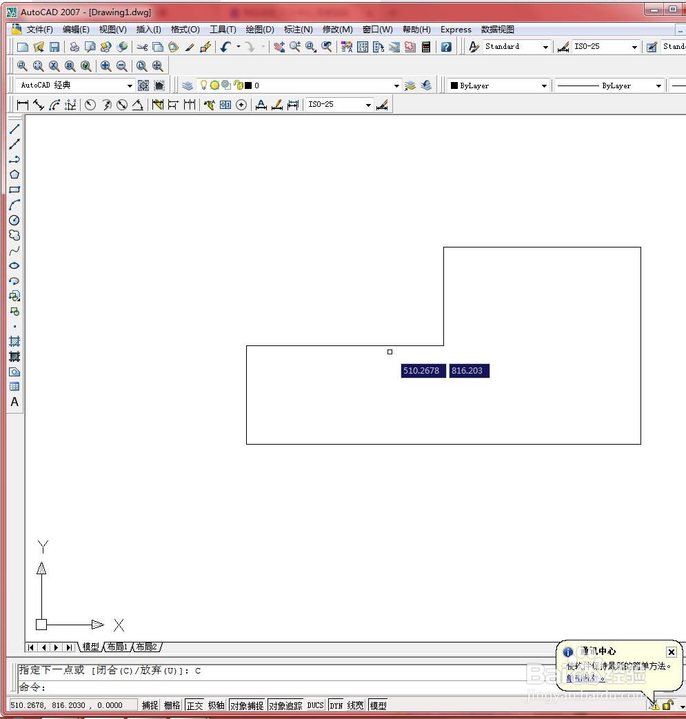The width and height of the screenshot is (686, 719).
Task: Toggle DYN dynamic input
Action: (336, 705)
